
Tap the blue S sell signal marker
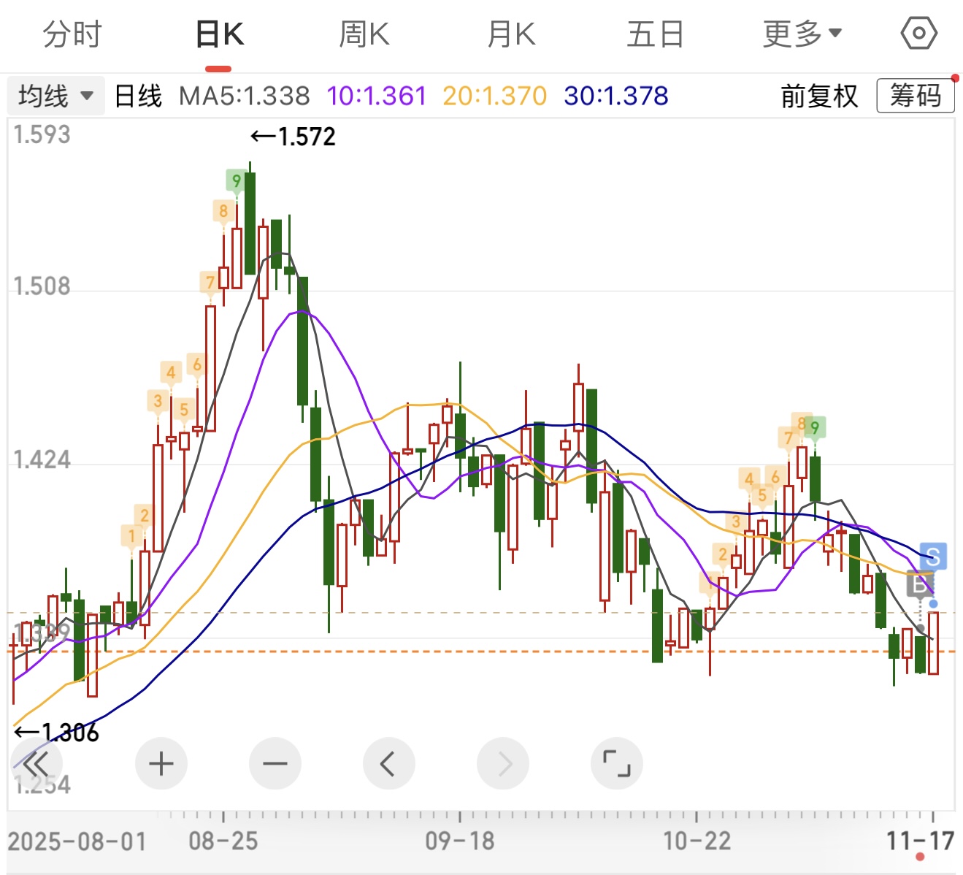point(933,557)
